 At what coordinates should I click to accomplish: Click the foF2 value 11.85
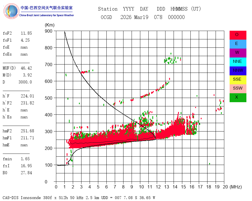coord(26,33)
